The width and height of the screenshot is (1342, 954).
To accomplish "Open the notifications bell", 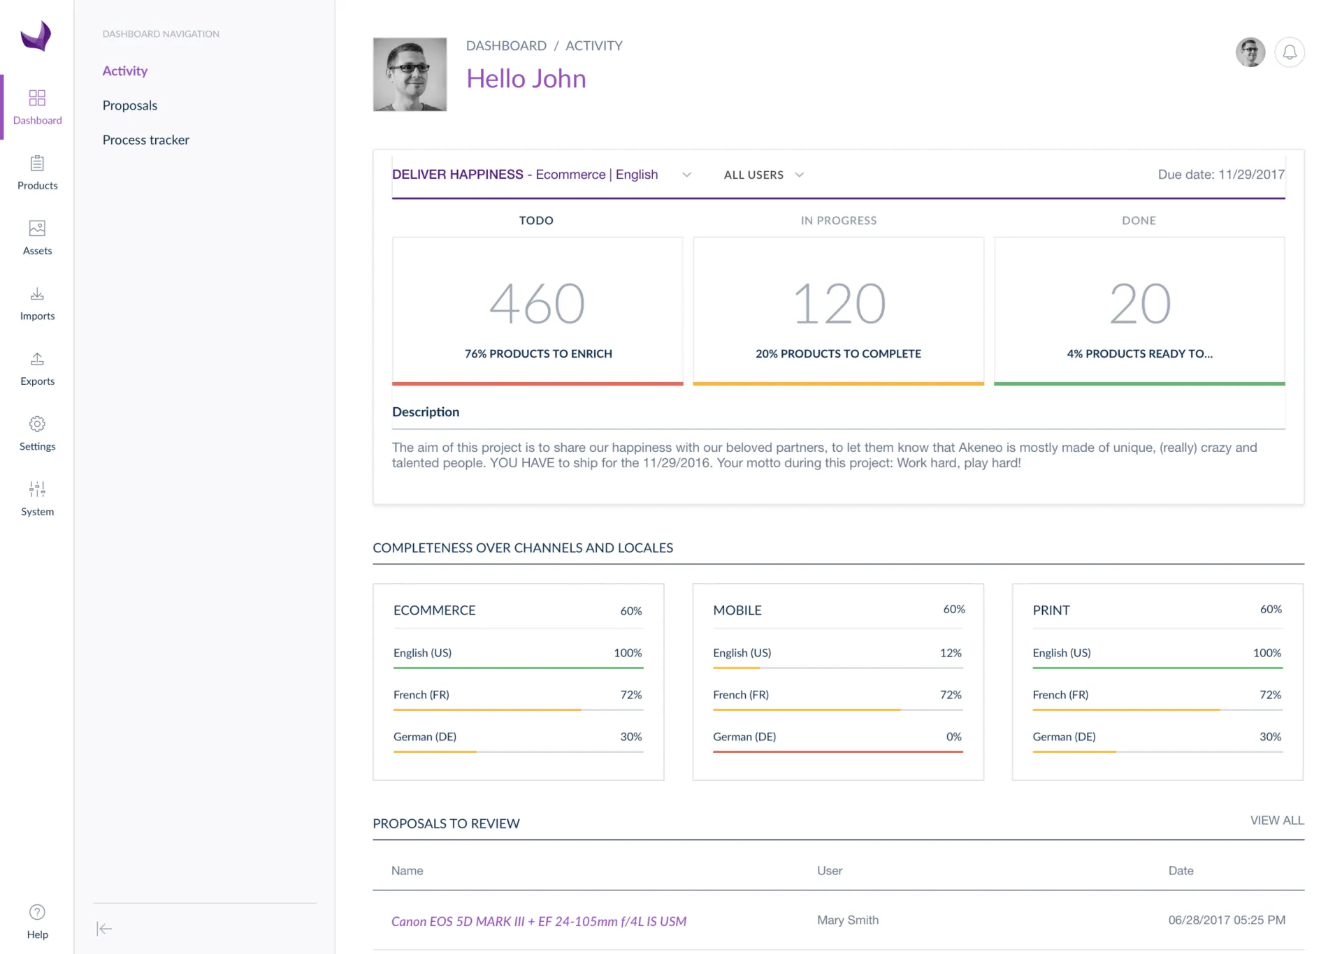I will click(1290, 52).
